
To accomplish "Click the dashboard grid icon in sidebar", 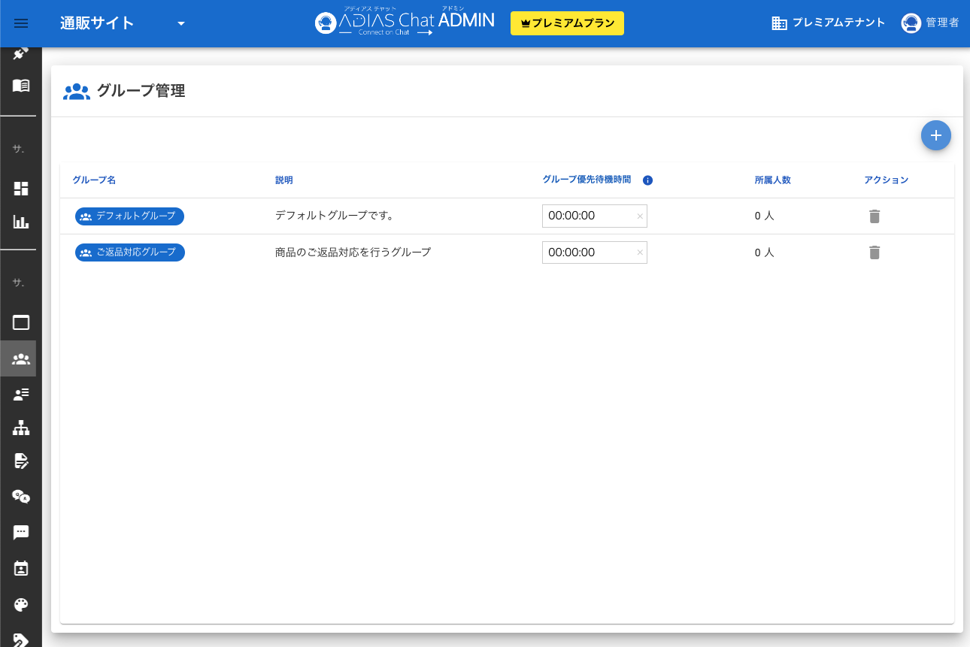I will (x=21, y=189).
